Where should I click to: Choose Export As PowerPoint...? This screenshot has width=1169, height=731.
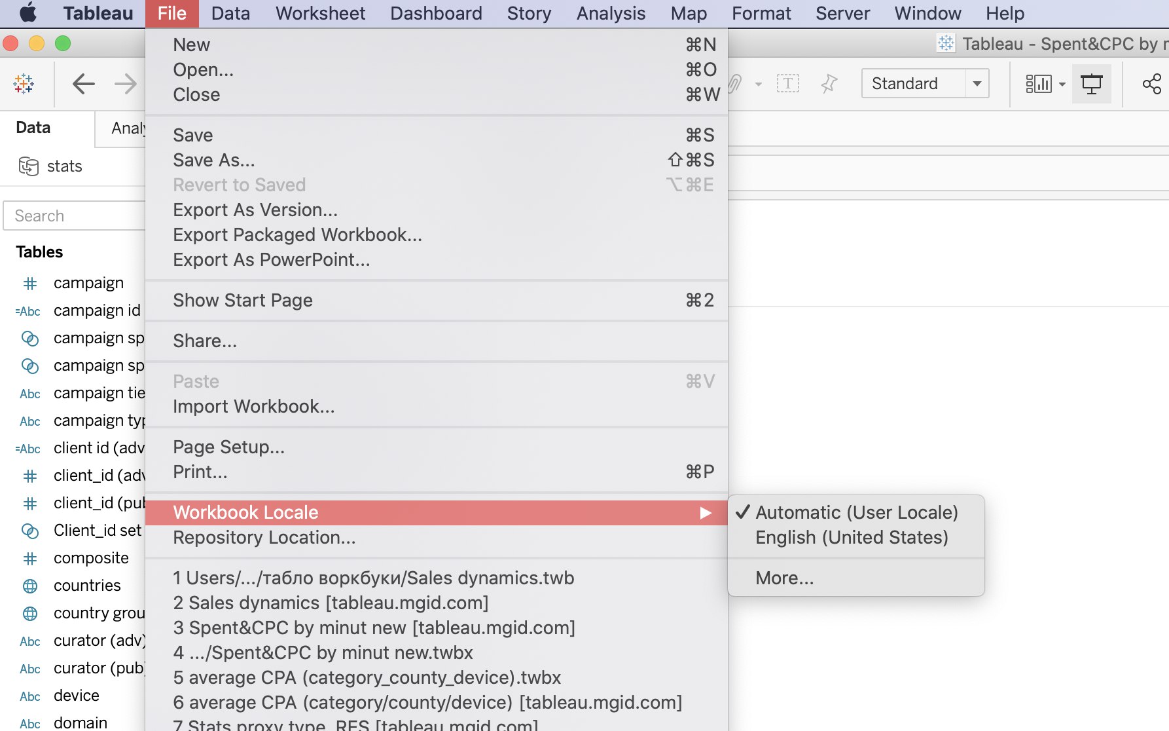pos(437,259)
